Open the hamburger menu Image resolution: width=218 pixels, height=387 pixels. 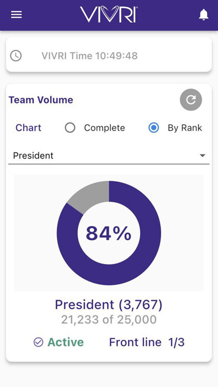[16, 15]
